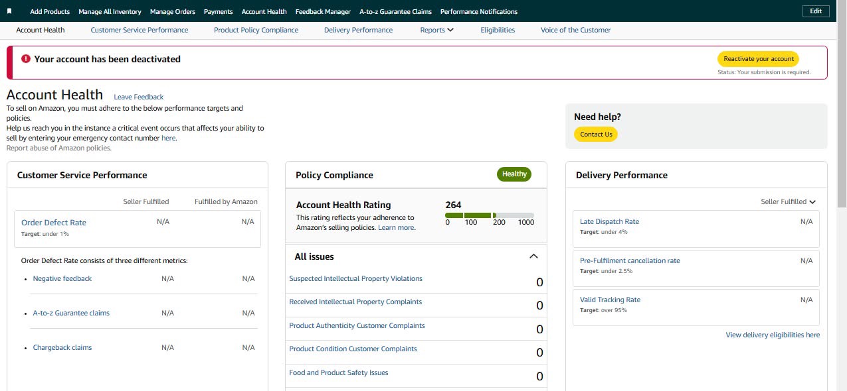
Task: Switch to the Customer Service Performance tab
Action: (140, 30)
